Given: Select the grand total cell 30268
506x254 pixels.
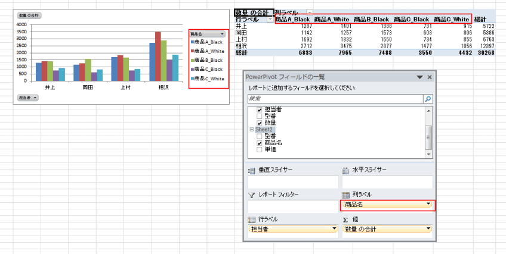Looking at the screenshot, I should coord(485,53).
